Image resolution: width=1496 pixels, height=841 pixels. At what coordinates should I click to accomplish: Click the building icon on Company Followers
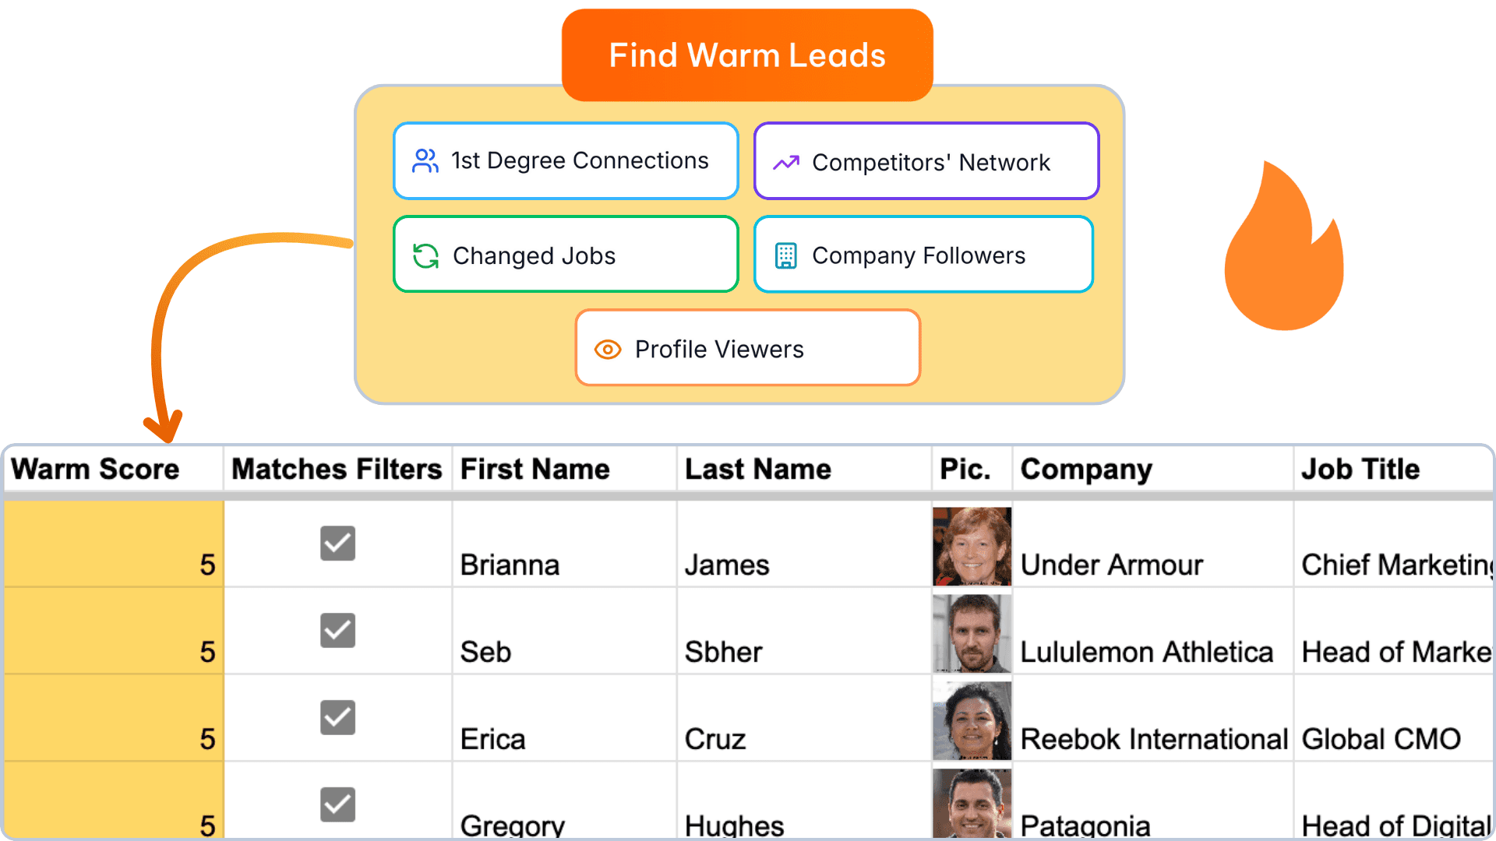(786, 255)
